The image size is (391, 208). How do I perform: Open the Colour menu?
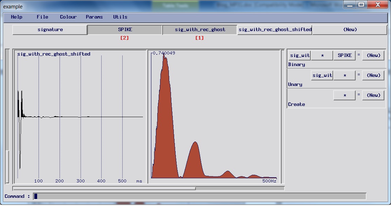coord(68,17)
